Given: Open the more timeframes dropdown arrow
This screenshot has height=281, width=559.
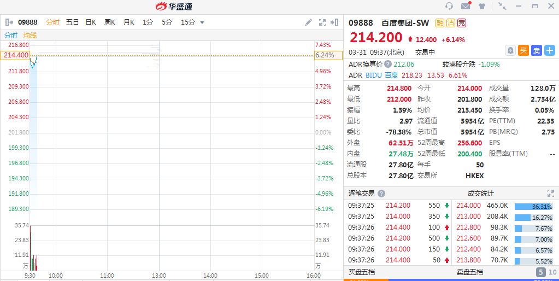Looking at the screenshot, I should 202,22.
